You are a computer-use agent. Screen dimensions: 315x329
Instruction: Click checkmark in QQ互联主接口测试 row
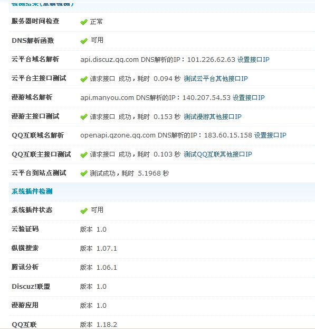pyautogui.click(x=84, y=155)
